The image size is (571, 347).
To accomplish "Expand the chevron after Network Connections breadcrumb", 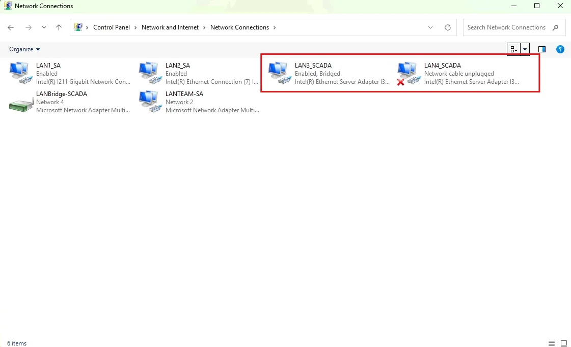I will (x=275, y=27).
